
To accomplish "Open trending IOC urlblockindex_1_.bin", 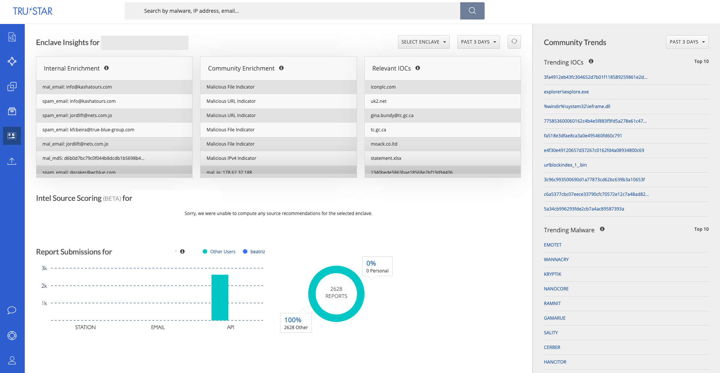I will pos(565,165).
